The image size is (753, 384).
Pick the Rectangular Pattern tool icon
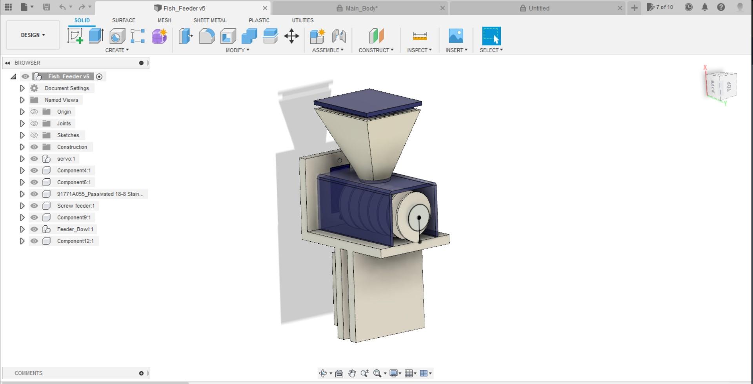pyautogui.click(x=138, y=36)
